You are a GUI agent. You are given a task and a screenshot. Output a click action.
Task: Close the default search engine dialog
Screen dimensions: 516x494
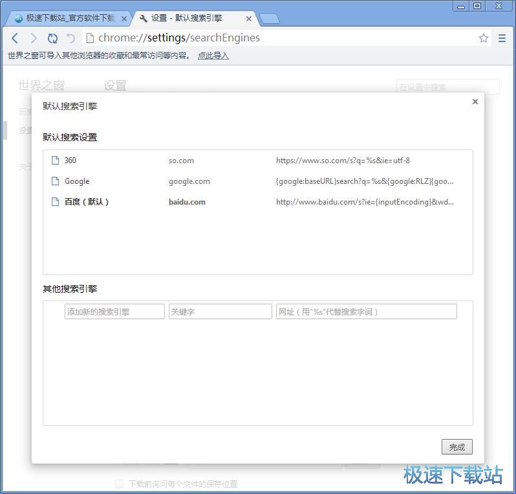pos(475,102)
